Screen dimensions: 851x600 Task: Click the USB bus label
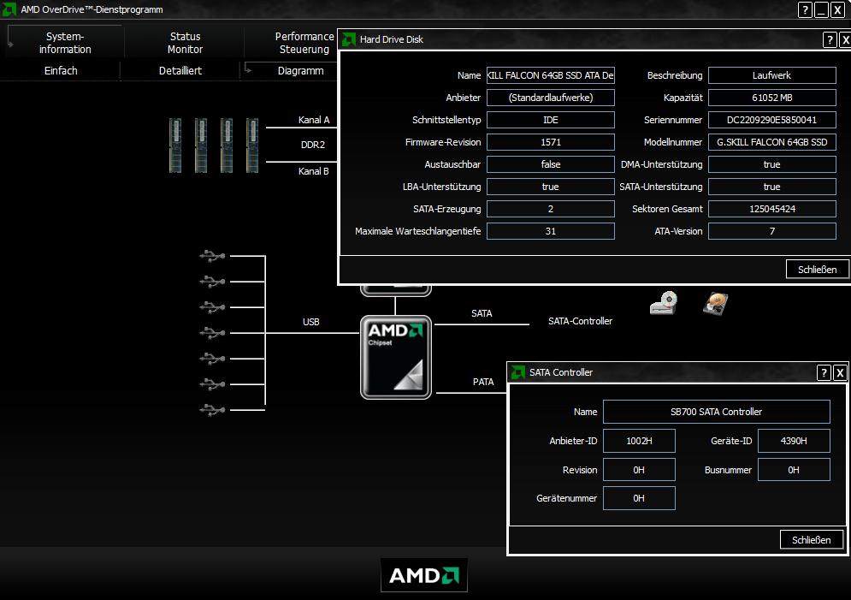(311, 322)
